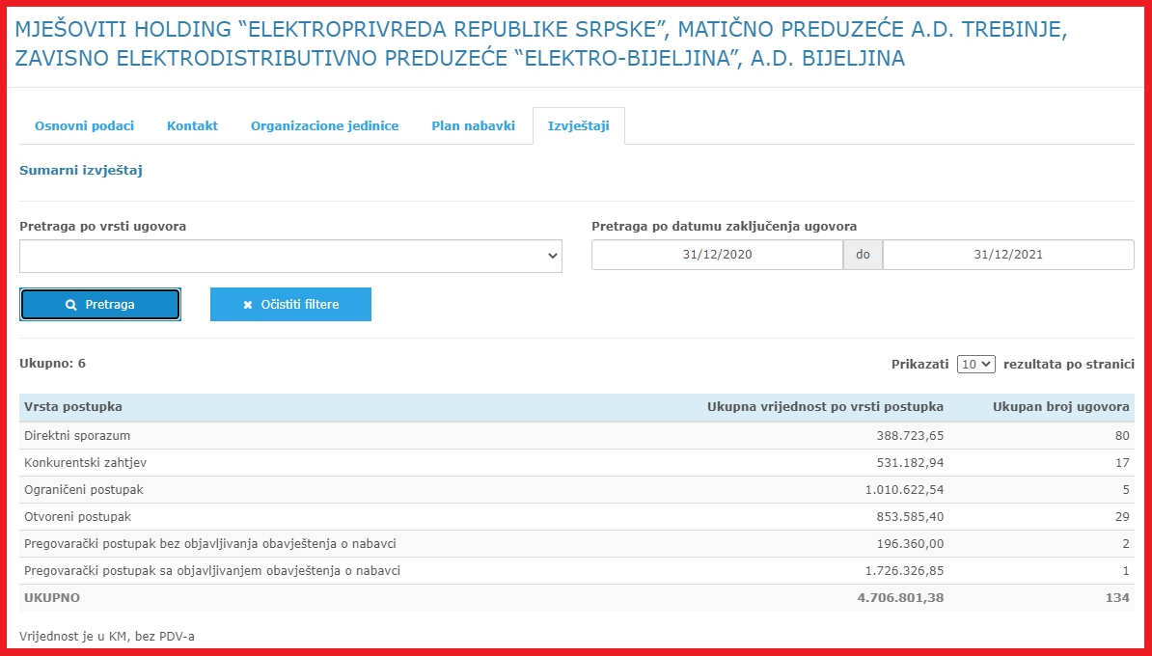
Task: Expand the contract type dropdown
Action: pyautogui.click(x=291, y=256)
